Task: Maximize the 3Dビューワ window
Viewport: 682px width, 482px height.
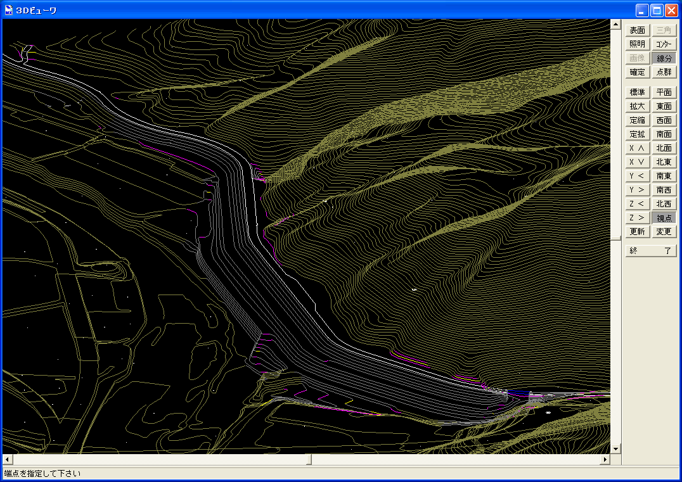Action: tap(657, 10)
